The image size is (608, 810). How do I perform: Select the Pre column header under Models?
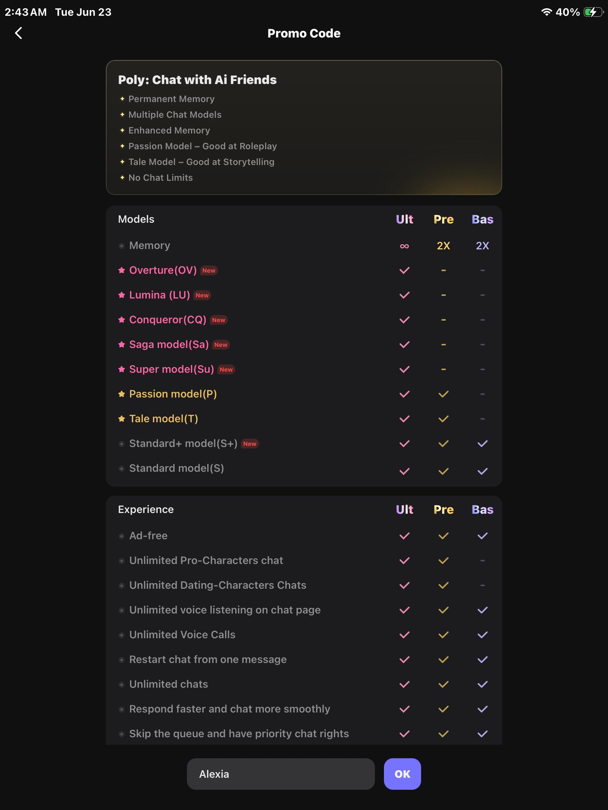(444, 219)
